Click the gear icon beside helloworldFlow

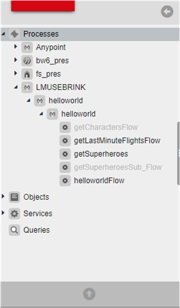point(65,181)
